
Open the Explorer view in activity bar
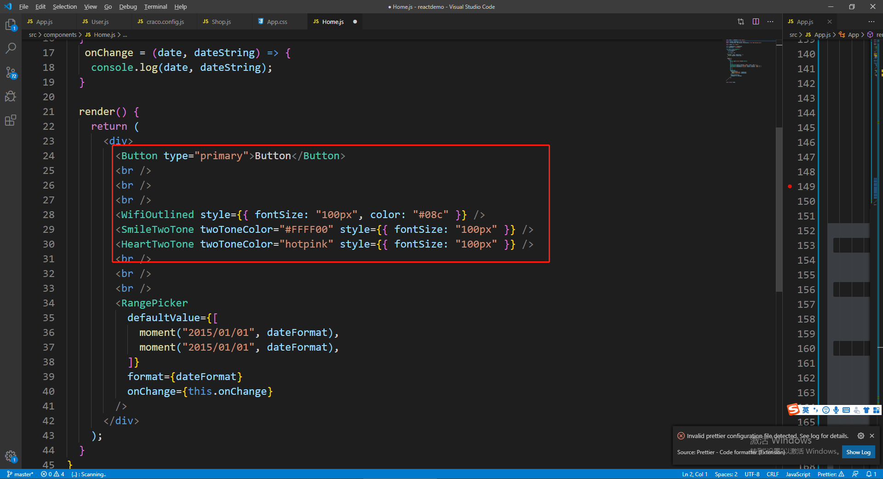tap(11, 24)
